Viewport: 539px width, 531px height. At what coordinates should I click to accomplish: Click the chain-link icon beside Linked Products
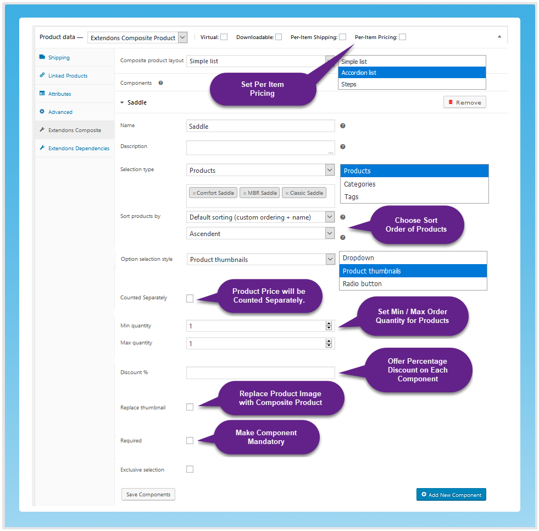42,75
